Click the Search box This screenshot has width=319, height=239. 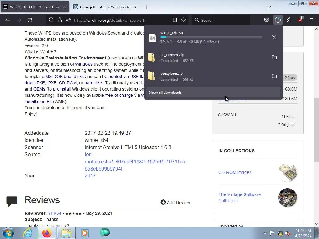pyautogui.click(x=221, y=20)
